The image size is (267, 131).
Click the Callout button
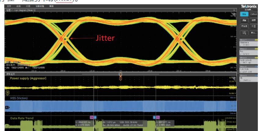click(254, 14)
